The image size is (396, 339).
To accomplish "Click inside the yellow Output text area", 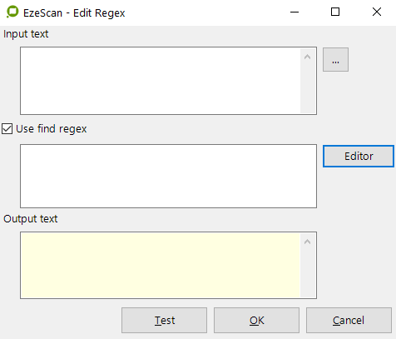I will [x=161, y=265].
